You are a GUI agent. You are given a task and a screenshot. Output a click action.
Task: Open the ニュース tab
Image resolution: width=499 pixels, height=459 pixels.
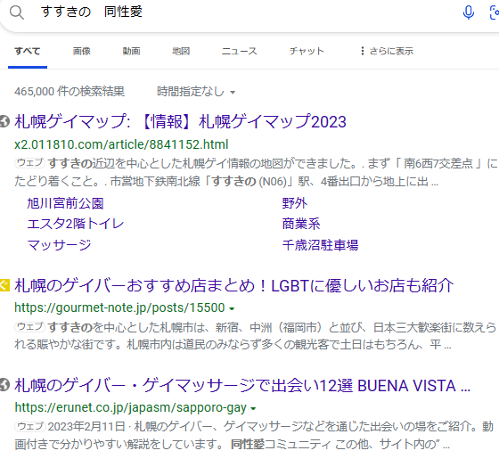[240, 51]
